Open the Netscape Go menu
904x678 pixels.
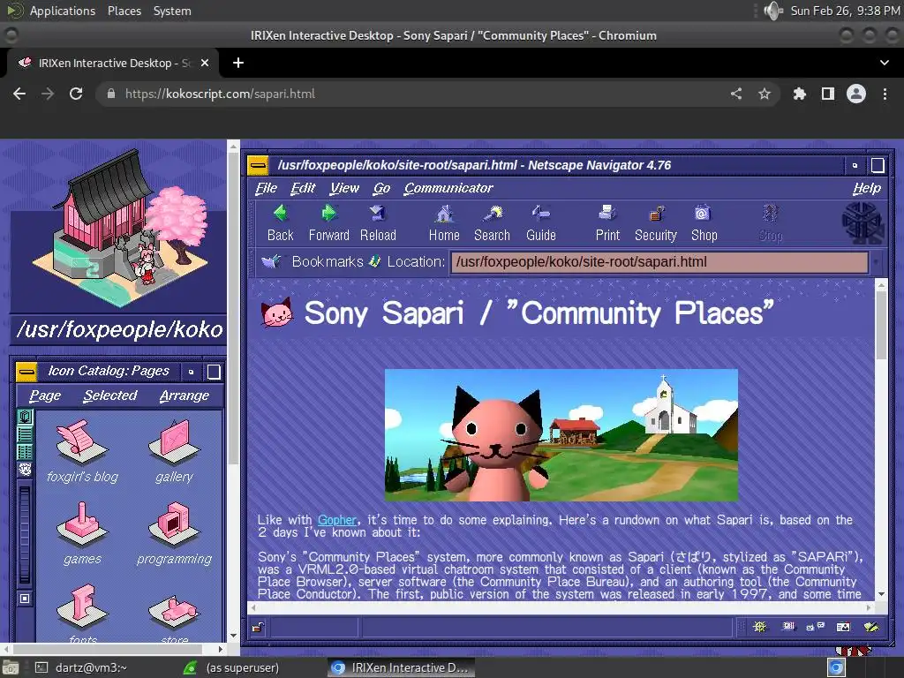[381, 188]
